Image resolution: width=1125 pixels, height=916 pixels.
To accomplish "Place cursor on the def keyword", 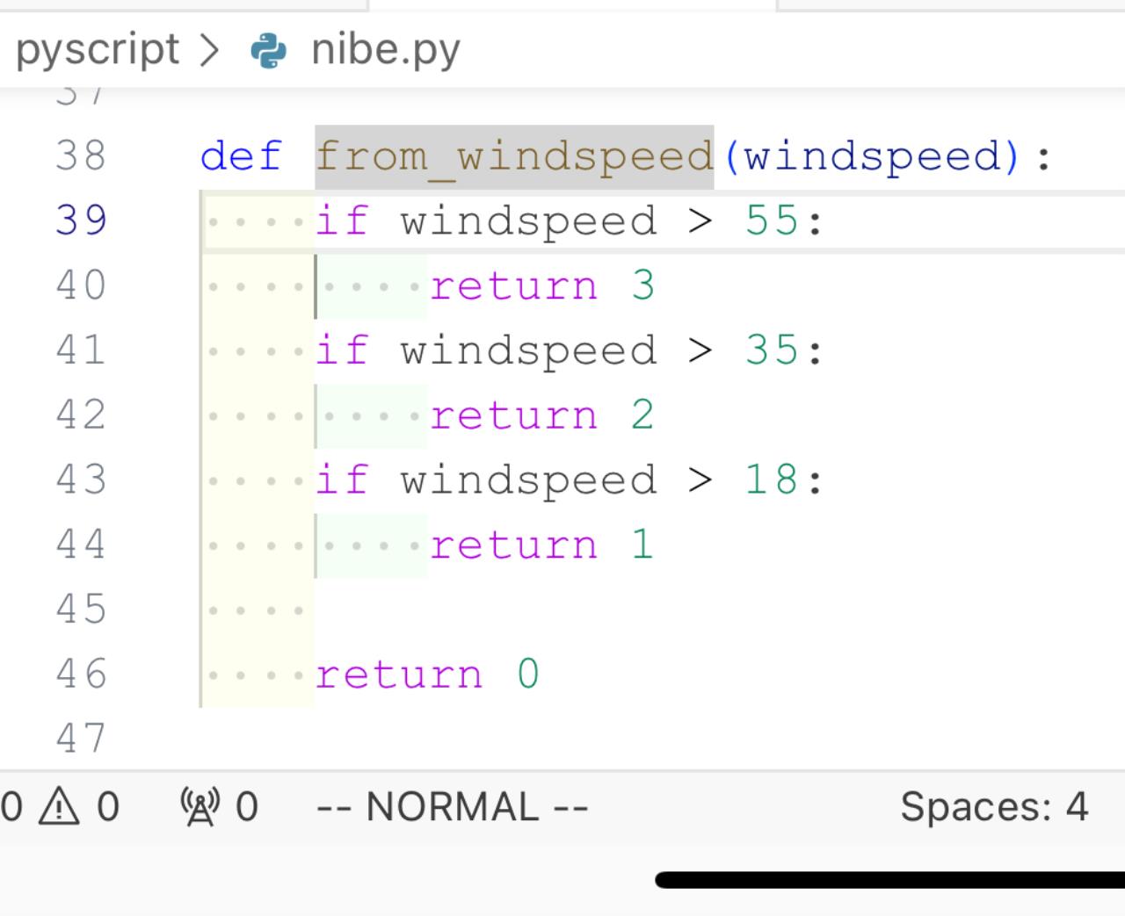I will click(241, 156).
